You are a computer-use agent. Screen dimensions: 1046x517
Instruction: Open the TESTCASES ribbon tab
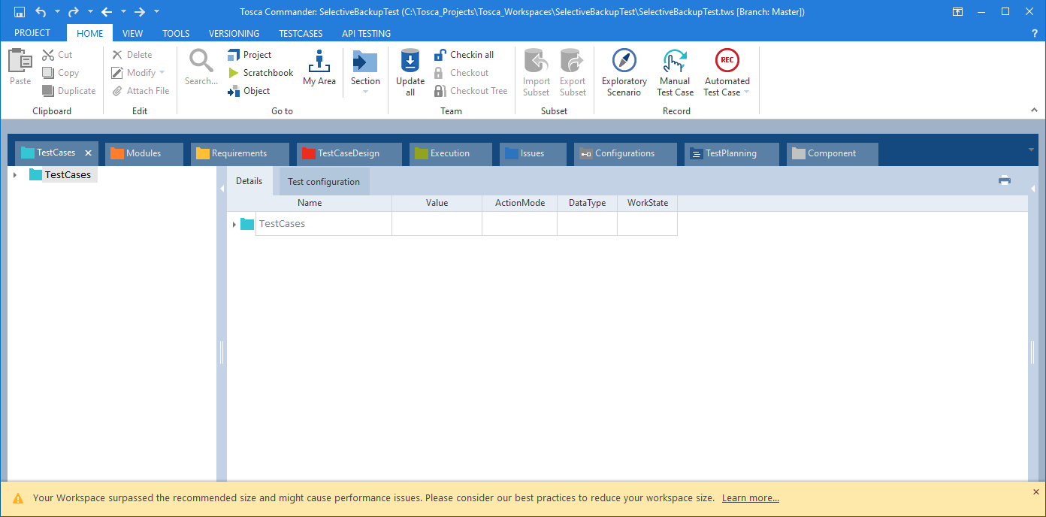pyautogui.click(x=301, y=33)
